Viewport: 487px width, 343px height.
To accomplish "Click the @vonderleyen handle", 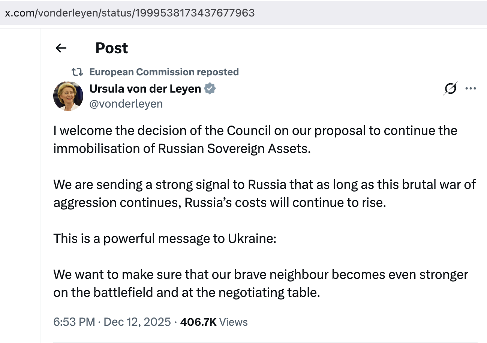I will [126, 103].
